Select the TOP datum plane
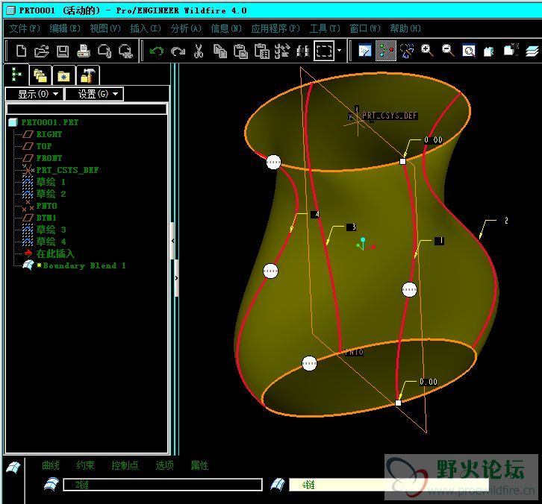542x504 pixels. [x=43, y=146]
